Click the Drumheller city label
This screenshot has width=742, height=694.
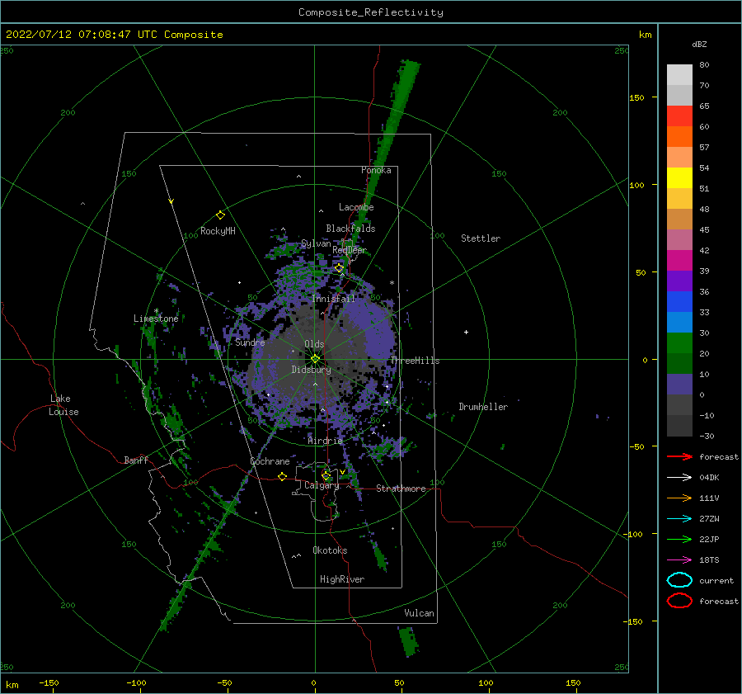pyautogui.click(x=483, y=407)
